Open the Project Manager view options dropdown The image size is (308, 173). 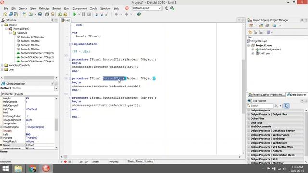pyautogui.click(x=272, y=32)
